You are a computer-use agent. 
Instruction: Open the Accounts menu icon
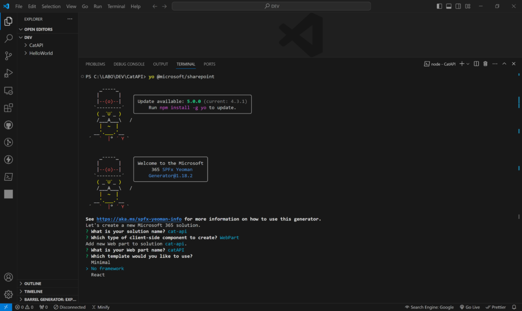point(8,277)
